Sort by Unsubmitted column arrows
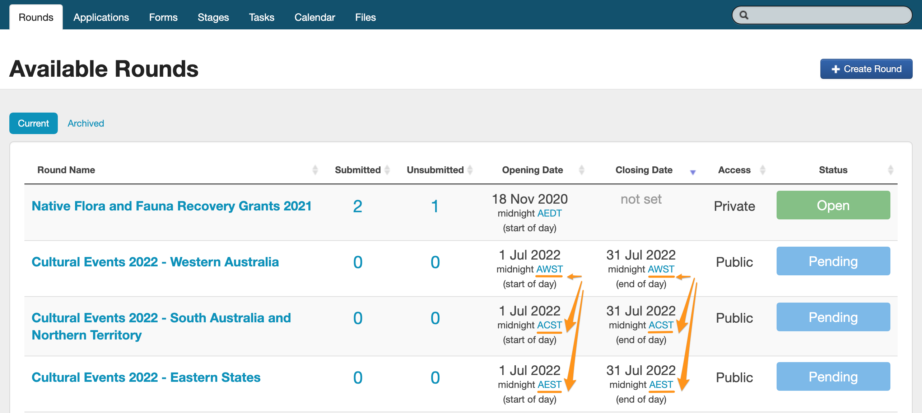922x413 pixels. tap(470, 170)
